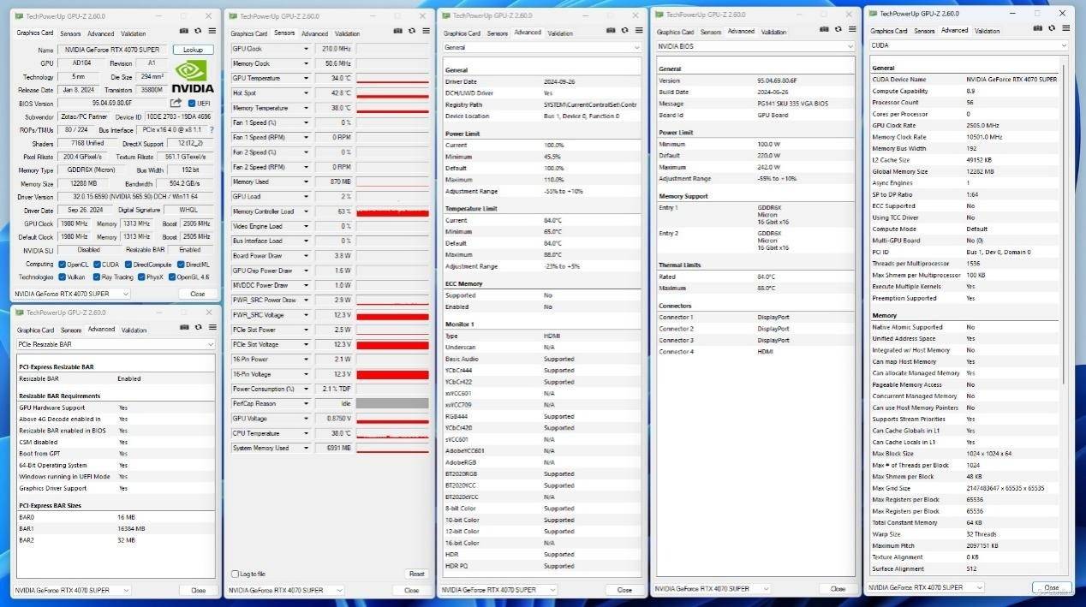Screen dimensions: 1086x607
Task: Open Sensors tab in the Graphics Card window
Action: [71, 33]
